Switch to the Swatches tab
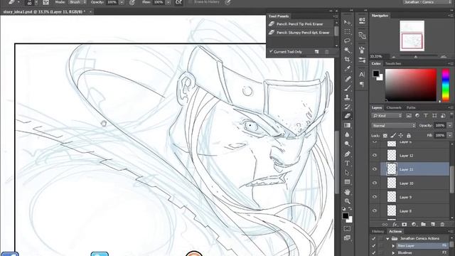Viewport: 455px width, 256px height. tap(393, 63)
